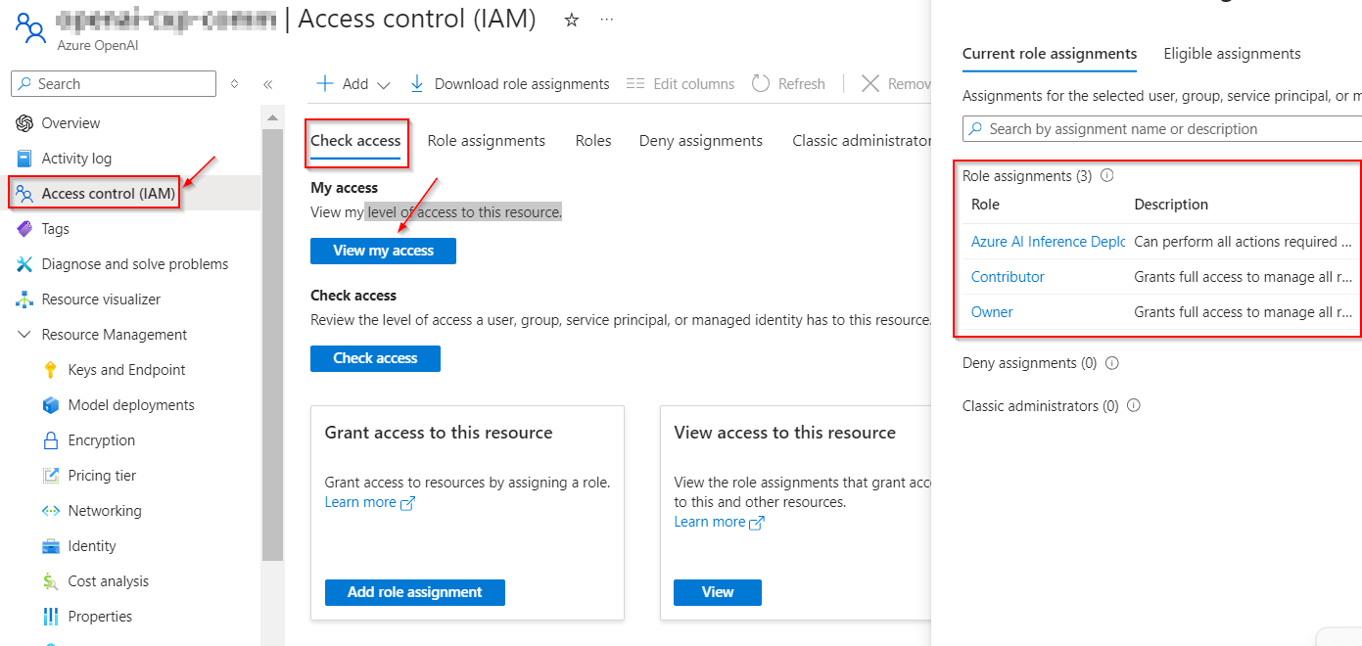Click the Remove toolbar item

[x=896, y=84]
